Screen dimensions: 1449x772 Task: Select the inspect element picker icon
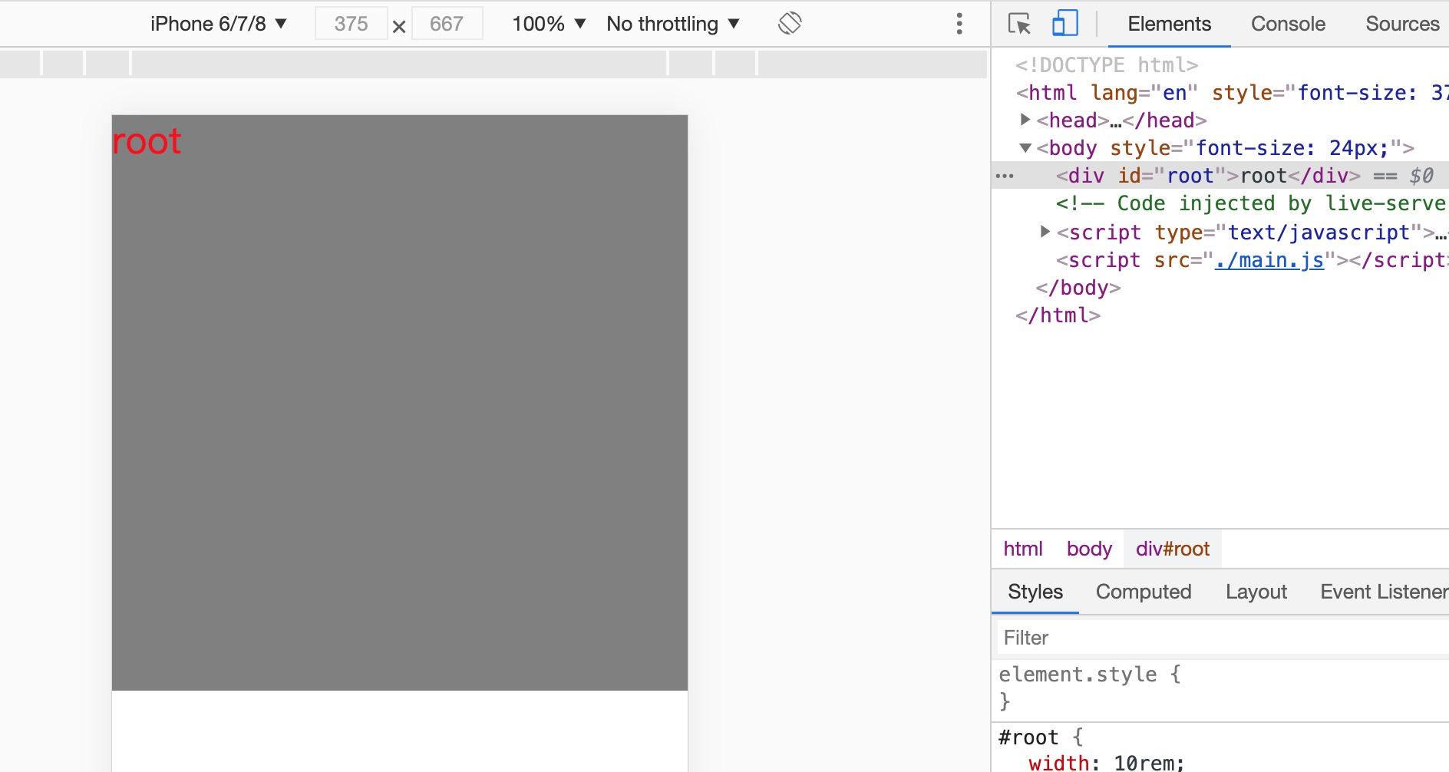(1019, 24)
